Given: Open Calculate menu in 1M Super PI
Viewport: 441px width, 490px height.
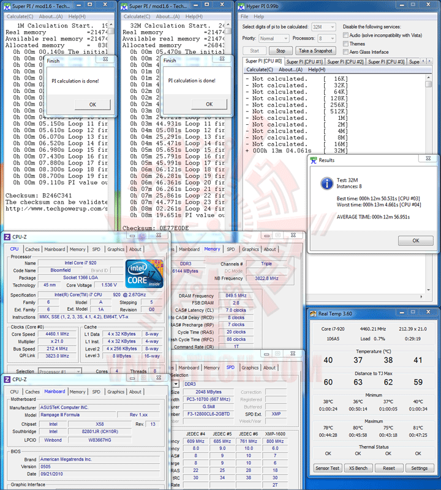Looking at the screenshot, I should (20, 17).
